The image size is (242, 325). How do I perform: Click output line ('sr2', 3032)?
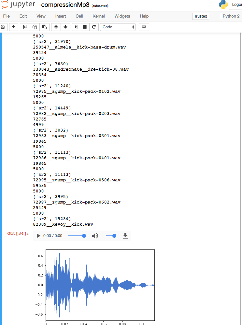click(50, 130)
